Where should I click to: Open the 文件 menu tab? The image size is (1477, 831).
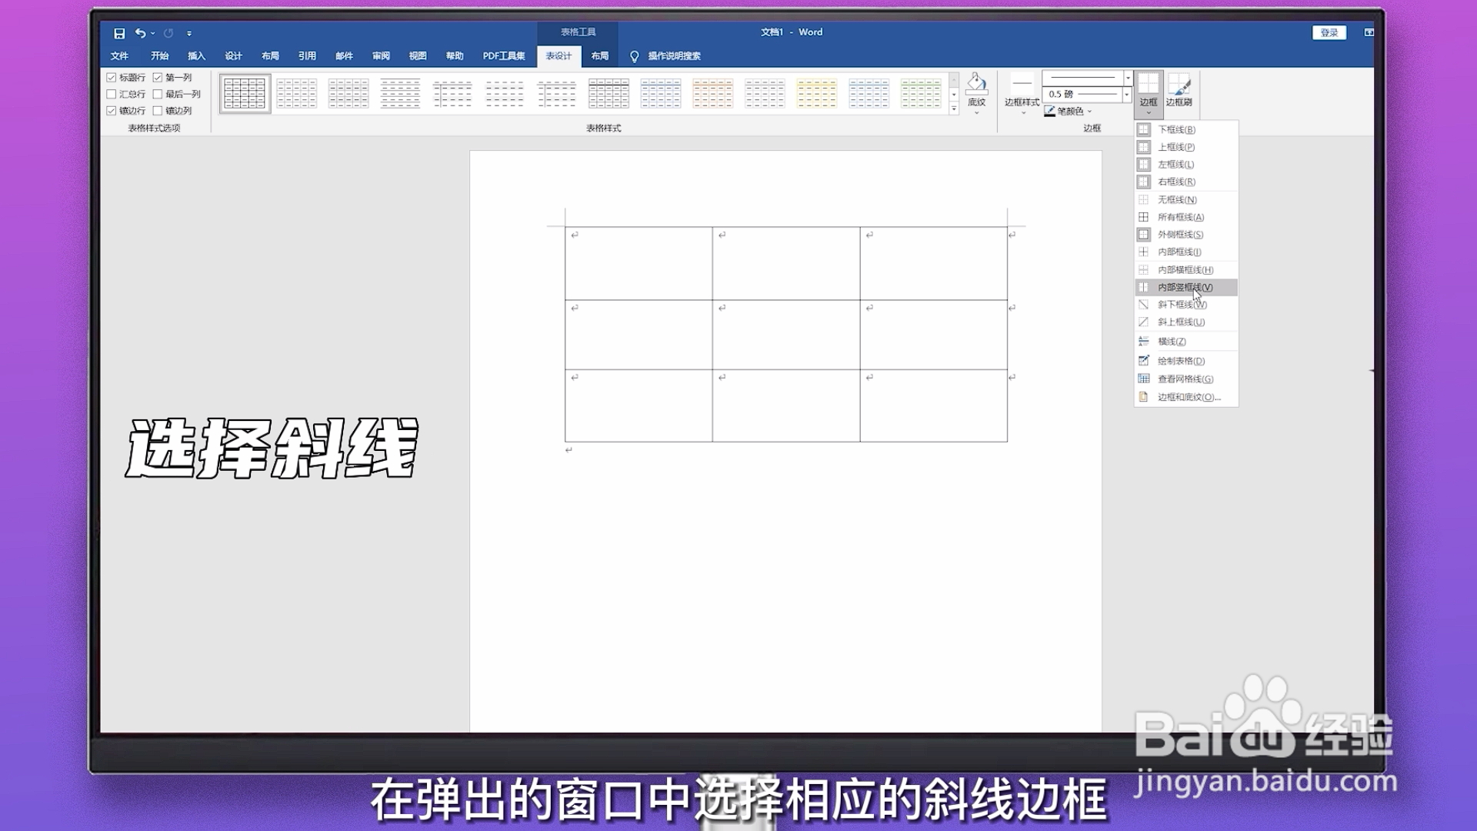[x=119, y=55]
